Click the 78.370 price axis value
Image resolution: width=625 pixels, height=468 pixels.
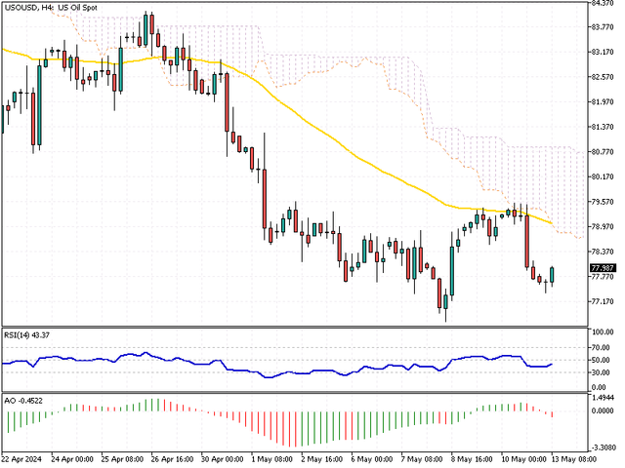point(603,252)
